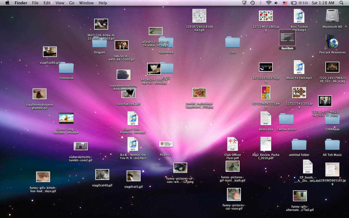349x218 pixels.
Task: Click the Wi-Fi status icon
Action: 269,3
